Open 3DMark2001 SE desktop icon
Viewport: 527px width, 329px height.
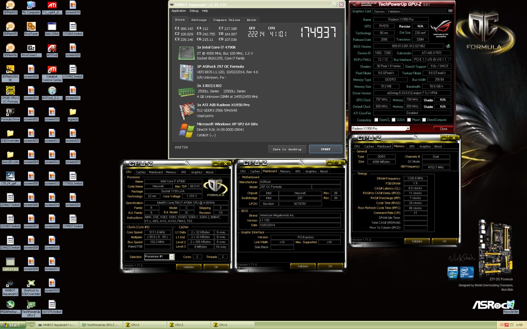click(x=10, y=73)
